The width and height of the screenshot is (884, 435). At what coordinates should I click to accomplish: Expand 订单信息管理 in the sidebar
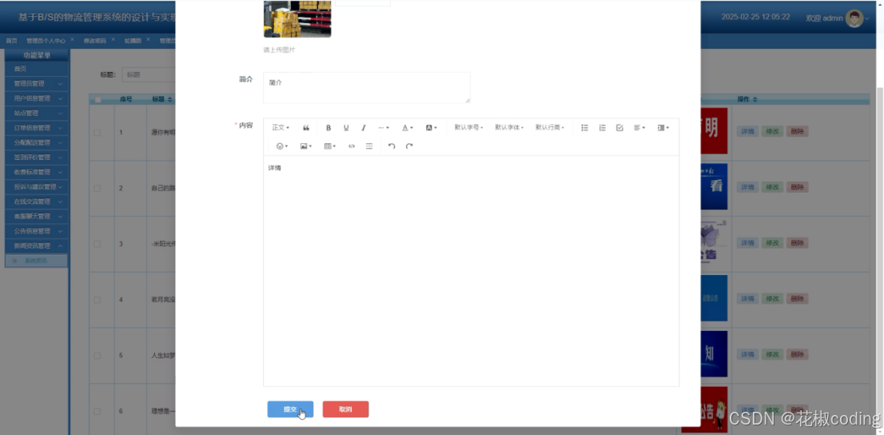tap(37, 127)
